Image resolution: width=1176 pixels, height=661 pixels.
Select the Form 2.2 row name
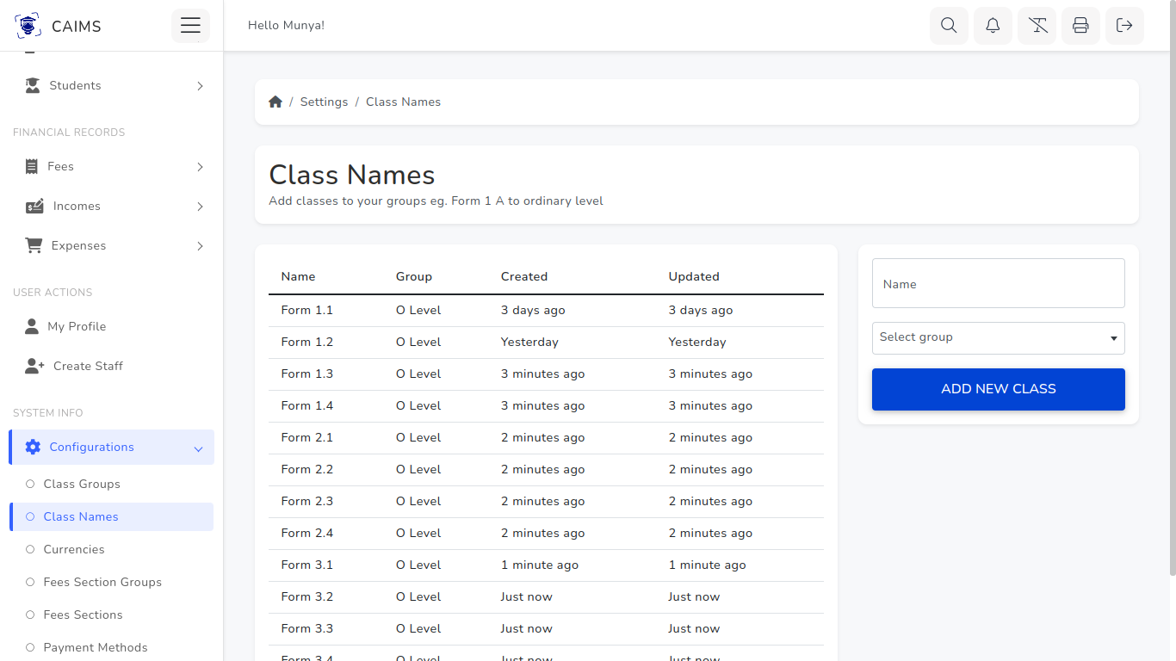[x=306, y=469]
